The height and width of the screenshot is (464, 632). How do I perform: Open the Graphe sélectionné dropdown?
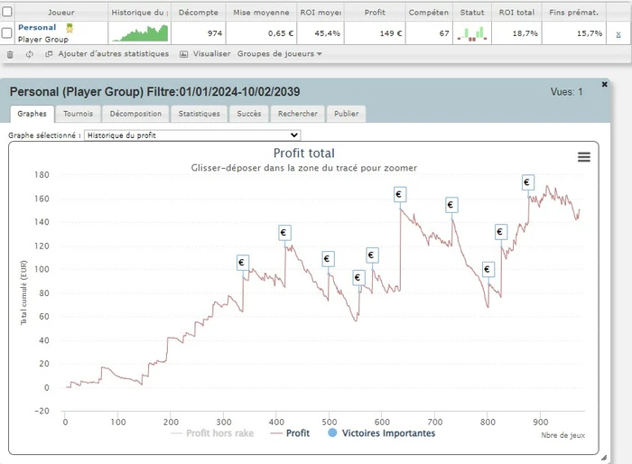pos(192,135)
